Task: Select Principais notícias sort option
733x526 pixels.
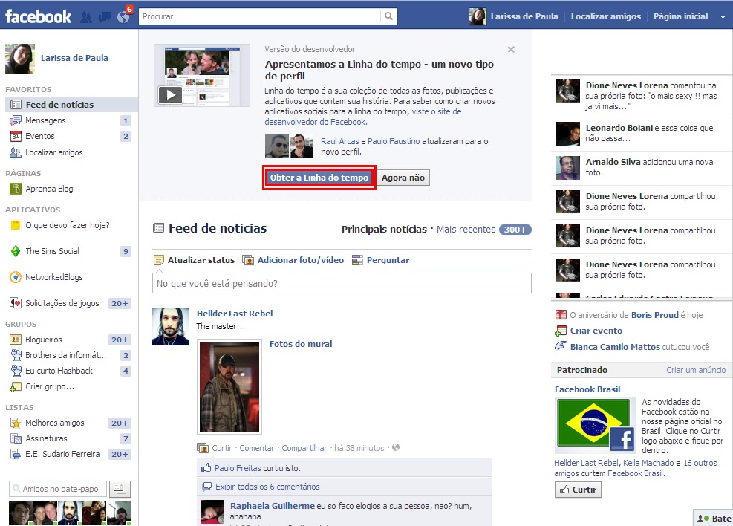Action: click(384, 230)
